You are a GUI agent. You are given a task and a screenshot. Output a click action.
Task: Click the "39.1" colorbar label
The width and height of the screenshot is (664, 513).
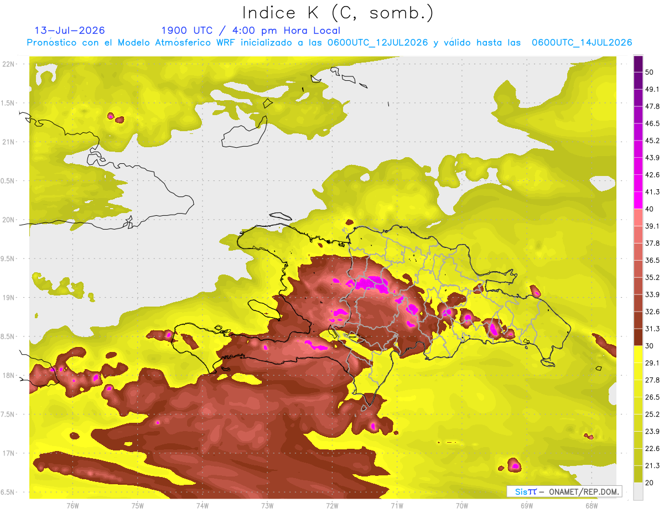pos(652,226)
